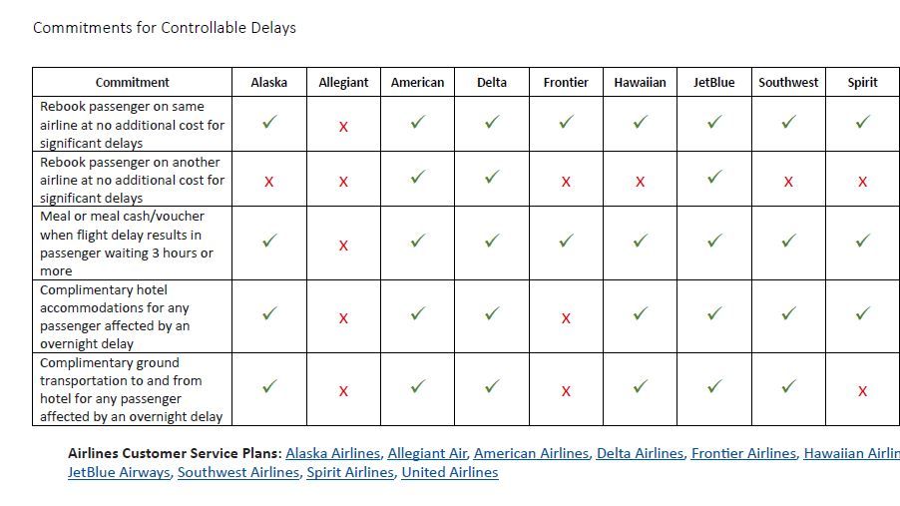Screen dimensions: 900x506
Task: Click JetBlue's checkmark for rebooking on another airline
Action: click(713, 178)
